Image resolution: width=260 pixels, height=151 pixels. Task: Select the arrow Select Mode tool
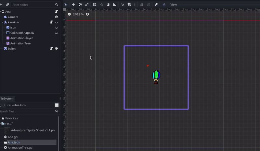point(66,5)
